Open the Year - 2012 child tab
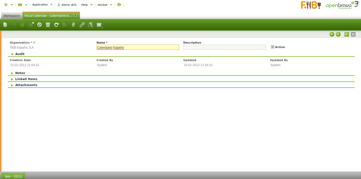Screen dimensions: 361x179 tap(13, 176)
